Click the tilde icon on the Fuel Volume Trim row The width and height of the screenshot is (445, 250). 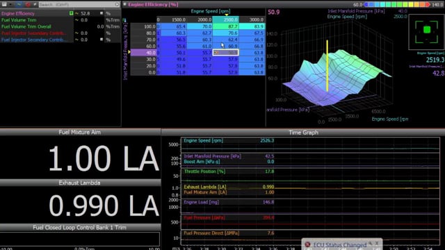tap(76, 20)
